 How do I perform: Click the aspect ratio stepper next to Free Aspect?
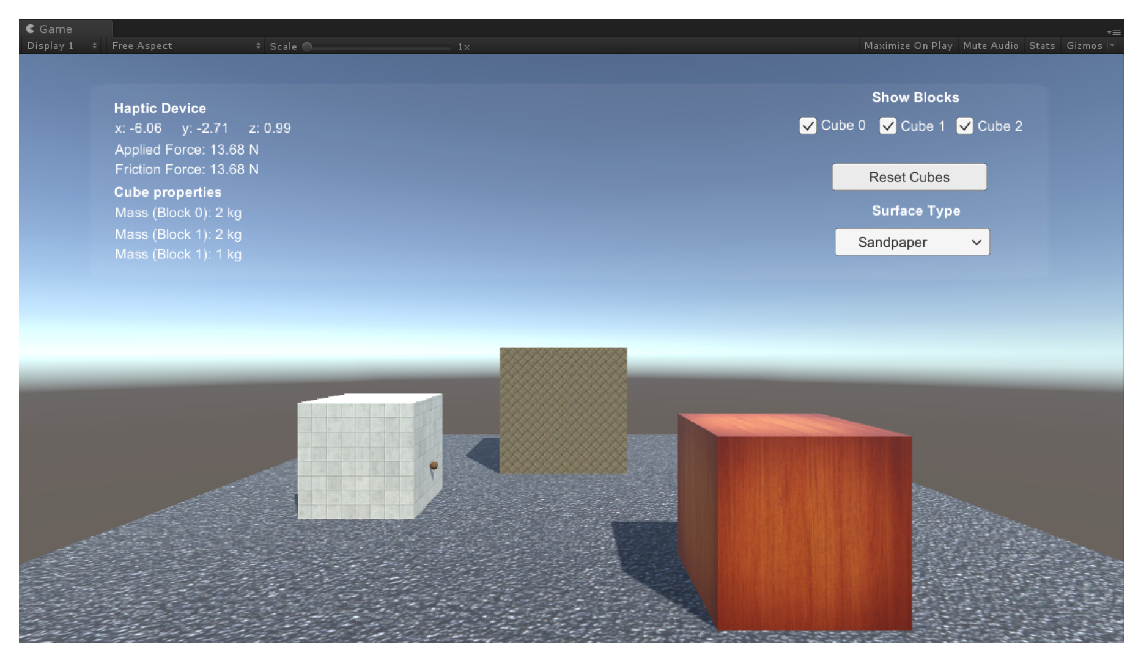pyautogui.click(x=257, y=45)
